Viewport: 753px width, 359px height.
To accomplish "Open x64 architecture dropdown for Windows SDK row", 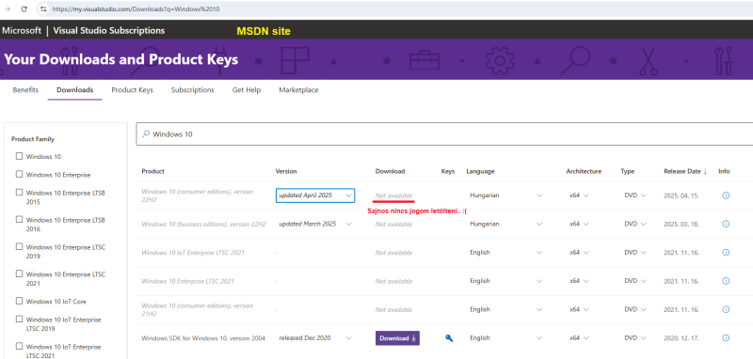I will pyautogui.click(x=579, y=338).
